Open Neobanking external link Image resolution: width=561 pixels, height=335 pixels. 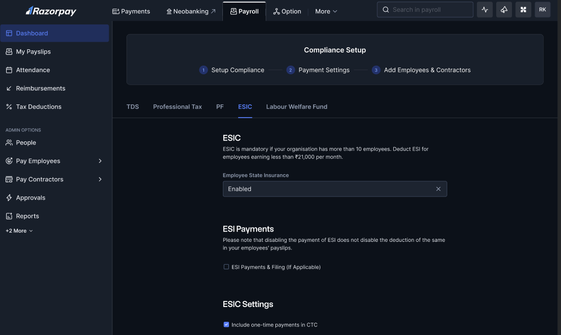(x=191, y=11)
